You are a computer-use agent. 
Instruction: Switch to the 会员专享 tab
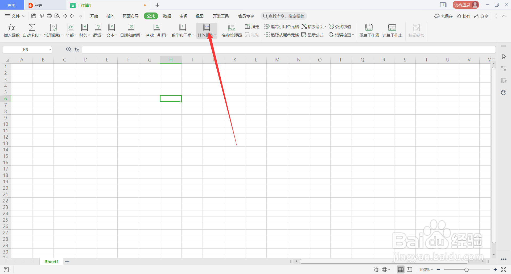point(246,16)
